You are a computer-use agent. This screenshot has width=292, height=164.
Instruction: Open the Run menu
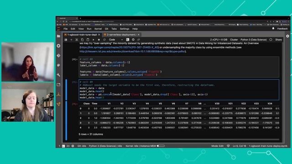[x=89, y=29]
